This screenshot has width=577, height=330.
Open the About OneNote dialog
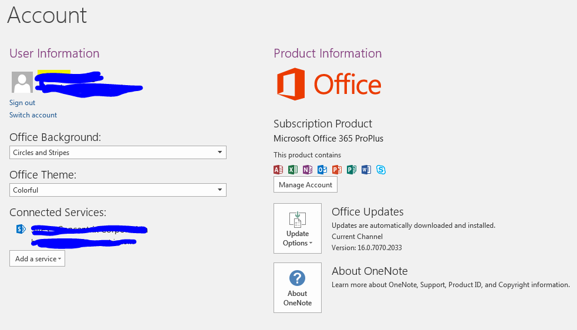click(x=298, y=288)
